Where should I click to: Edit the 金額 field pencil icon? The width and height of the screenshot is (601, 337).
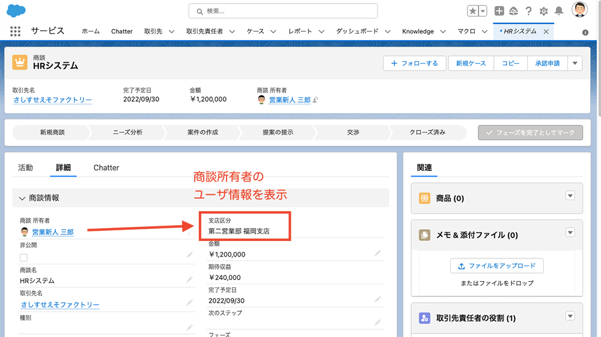[x=378, y=253]
